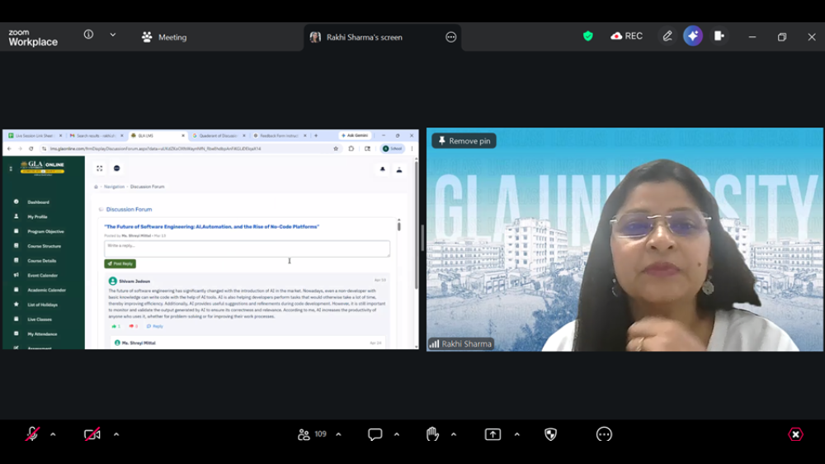825x464 pixels.
Task: Turn on the video camera
Action: click(x=92, y=434)
